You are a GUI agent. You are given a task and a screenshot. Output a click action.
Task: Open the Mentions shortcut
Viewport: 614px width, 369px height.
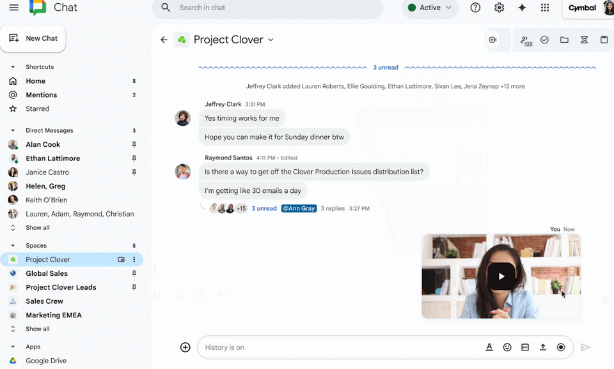(41, 94)
